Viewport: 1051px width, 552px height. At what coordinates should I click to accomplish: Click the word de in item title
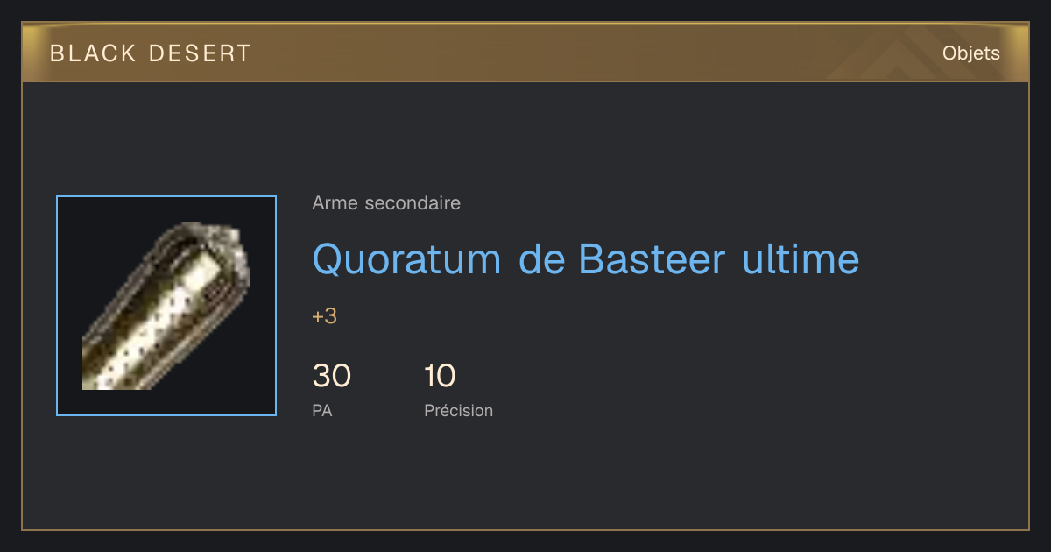(x=540, y=258)
